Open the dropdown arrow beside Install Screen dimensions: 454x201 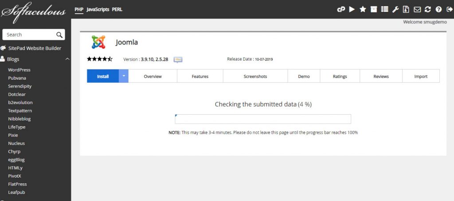coord(124,76)
